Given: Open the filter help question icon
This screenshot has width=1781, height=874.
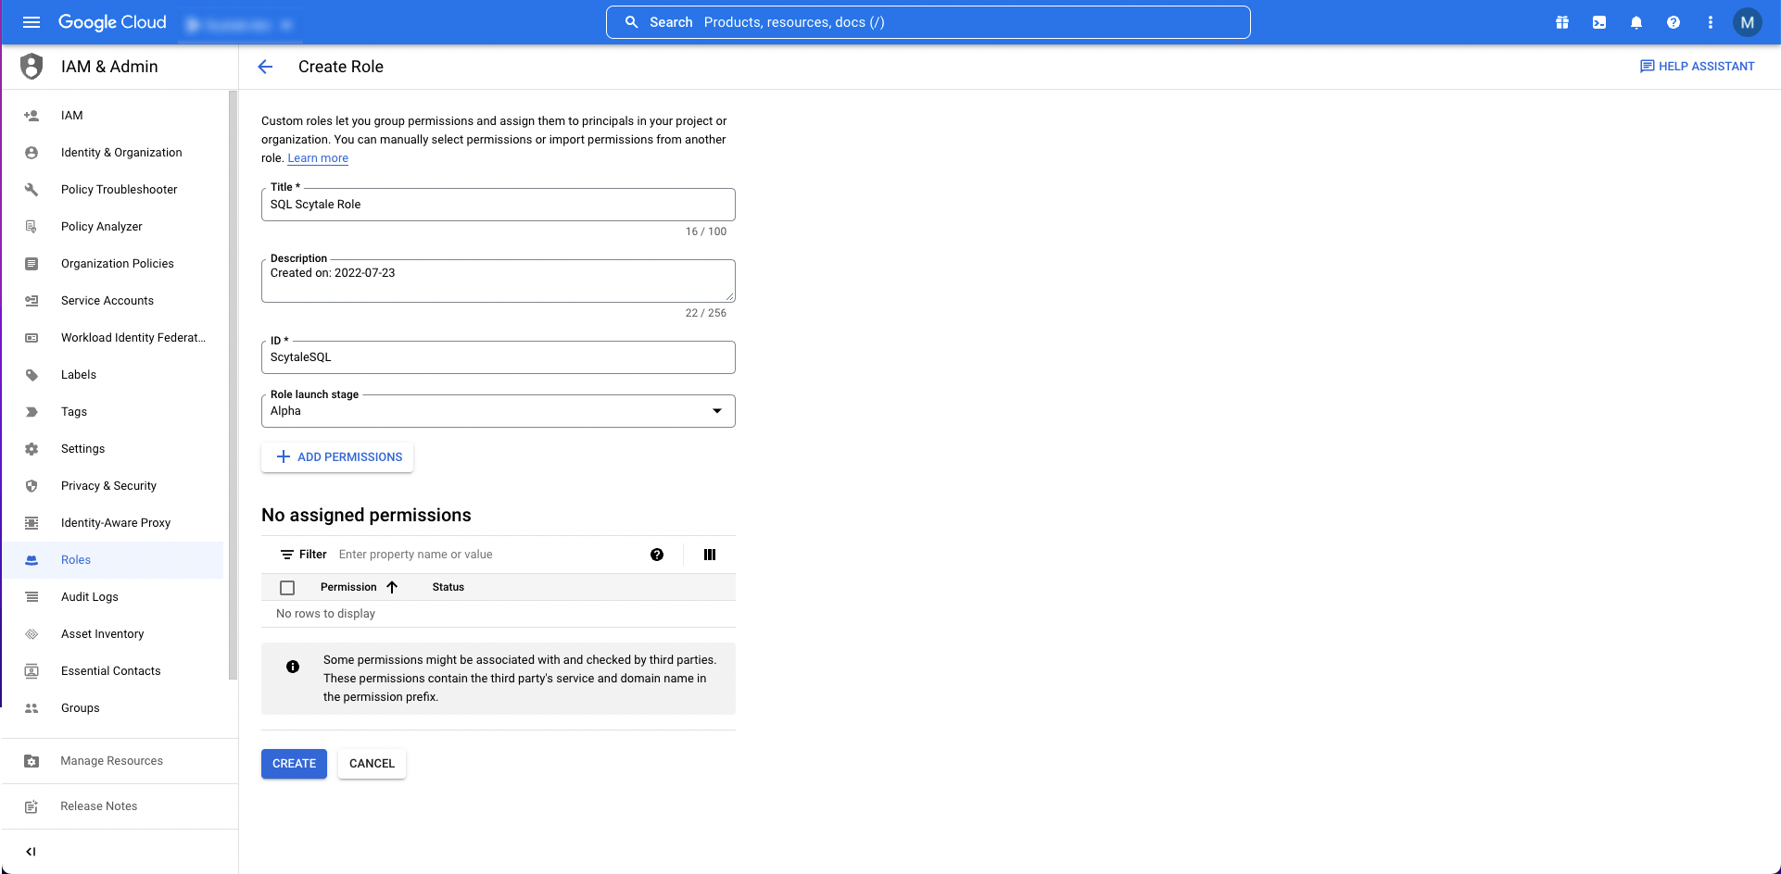Looking at the screenshot, I should tap(657, 555).
